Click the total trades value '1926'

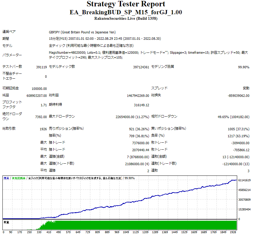43,129
